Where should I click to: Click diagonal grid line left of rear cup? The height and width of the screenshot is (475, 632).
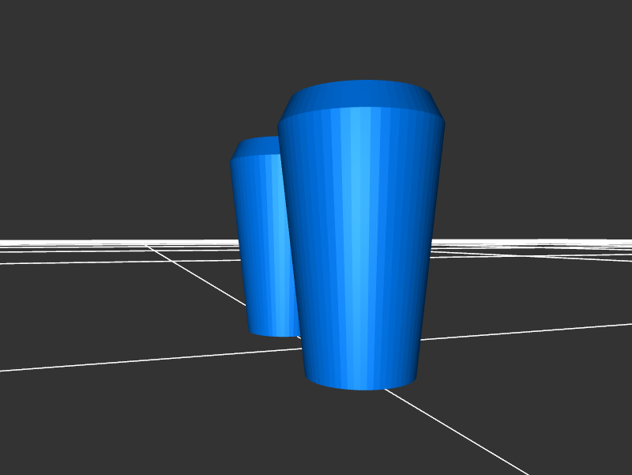coord(197,273)
